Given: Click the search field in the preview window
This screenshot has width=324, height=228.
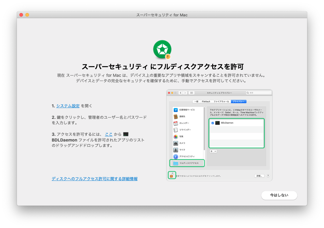Looking at the screenshot, I should point(258,93).
